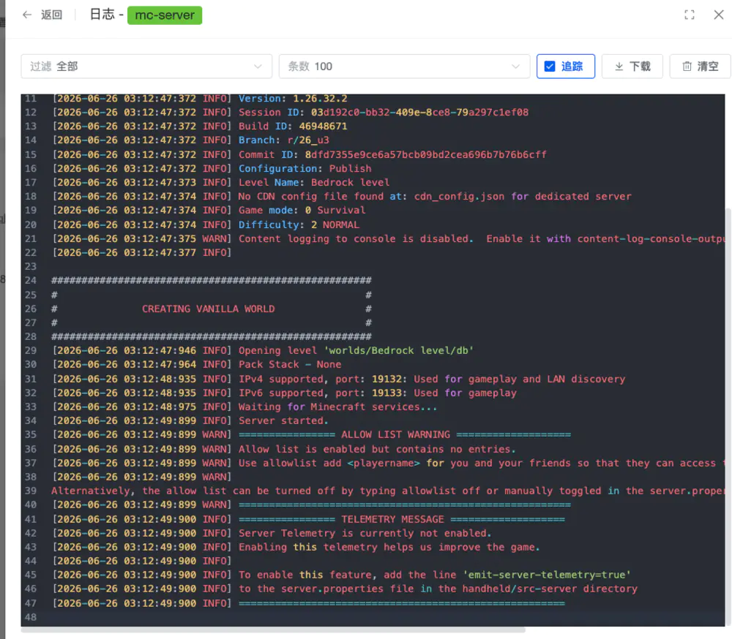Uncheck the 追踪 follow-log checkbox

[550, 67]
